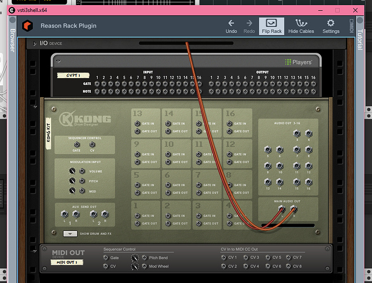
Task: Click Players Input Gate jack 1
Action: [x=97, y=84]
